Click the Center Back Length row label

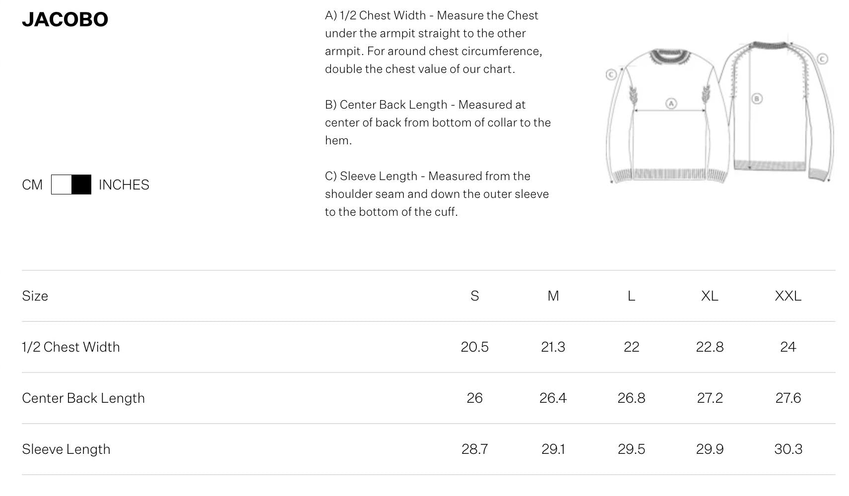tap(83, 398)
